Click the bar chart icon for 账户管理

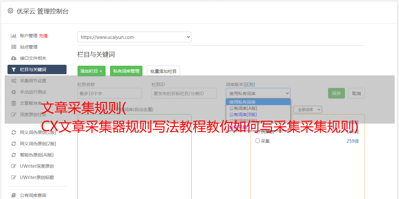[14, 36]
